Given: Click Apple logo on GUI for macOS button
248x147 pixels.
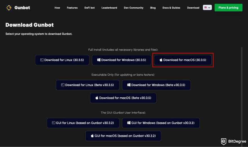Looking at the screenshot, I should [92, 136].
